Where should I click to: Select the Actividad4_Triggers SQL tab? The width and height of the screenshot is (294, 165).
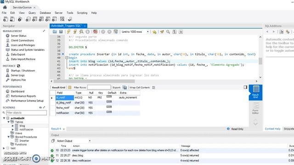coord(66,26)
